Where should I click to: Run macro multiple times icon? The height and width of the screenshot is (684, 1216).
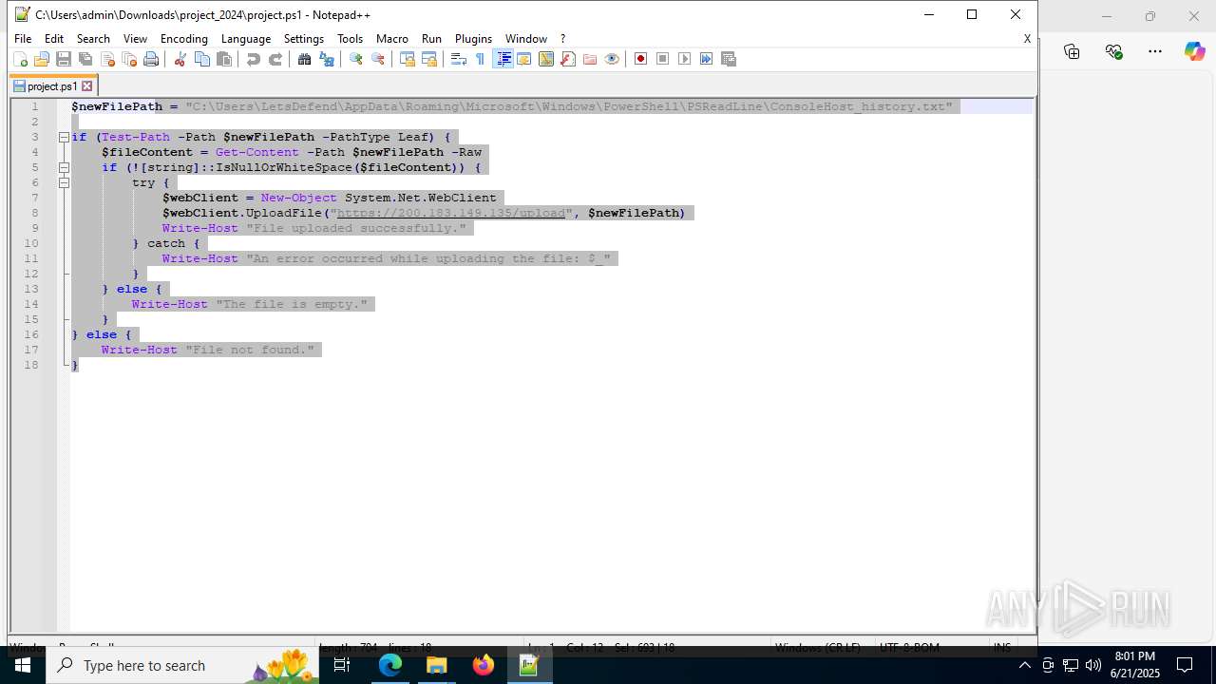point(707,59)
